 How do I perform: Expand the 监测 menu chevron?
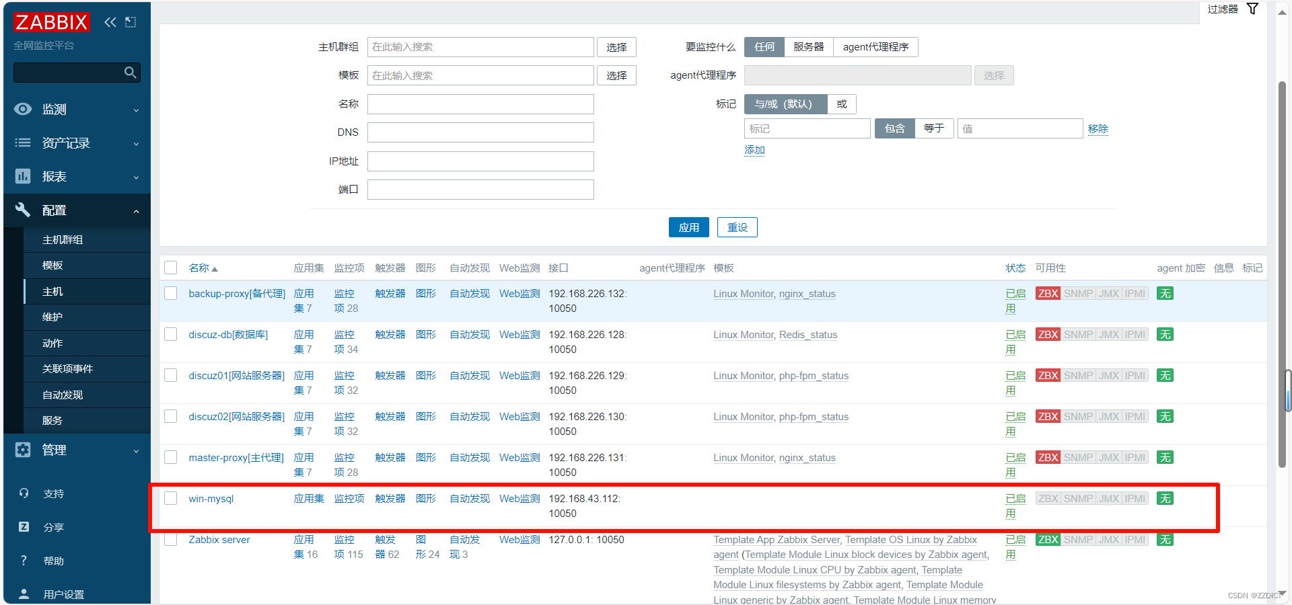136,110
